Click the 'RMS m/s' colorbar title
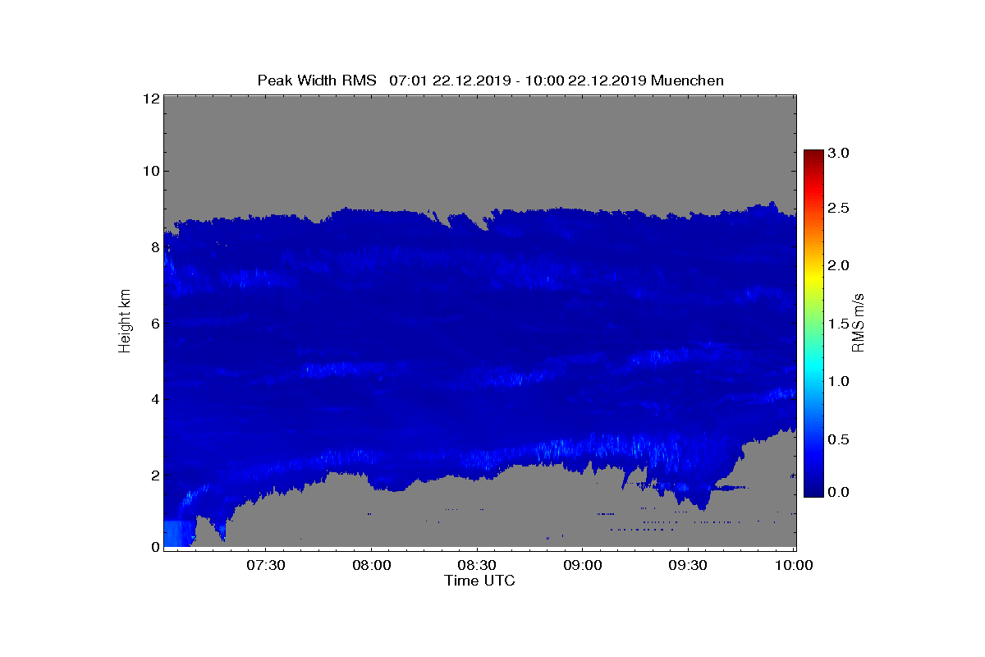 [x=859, y=322]
